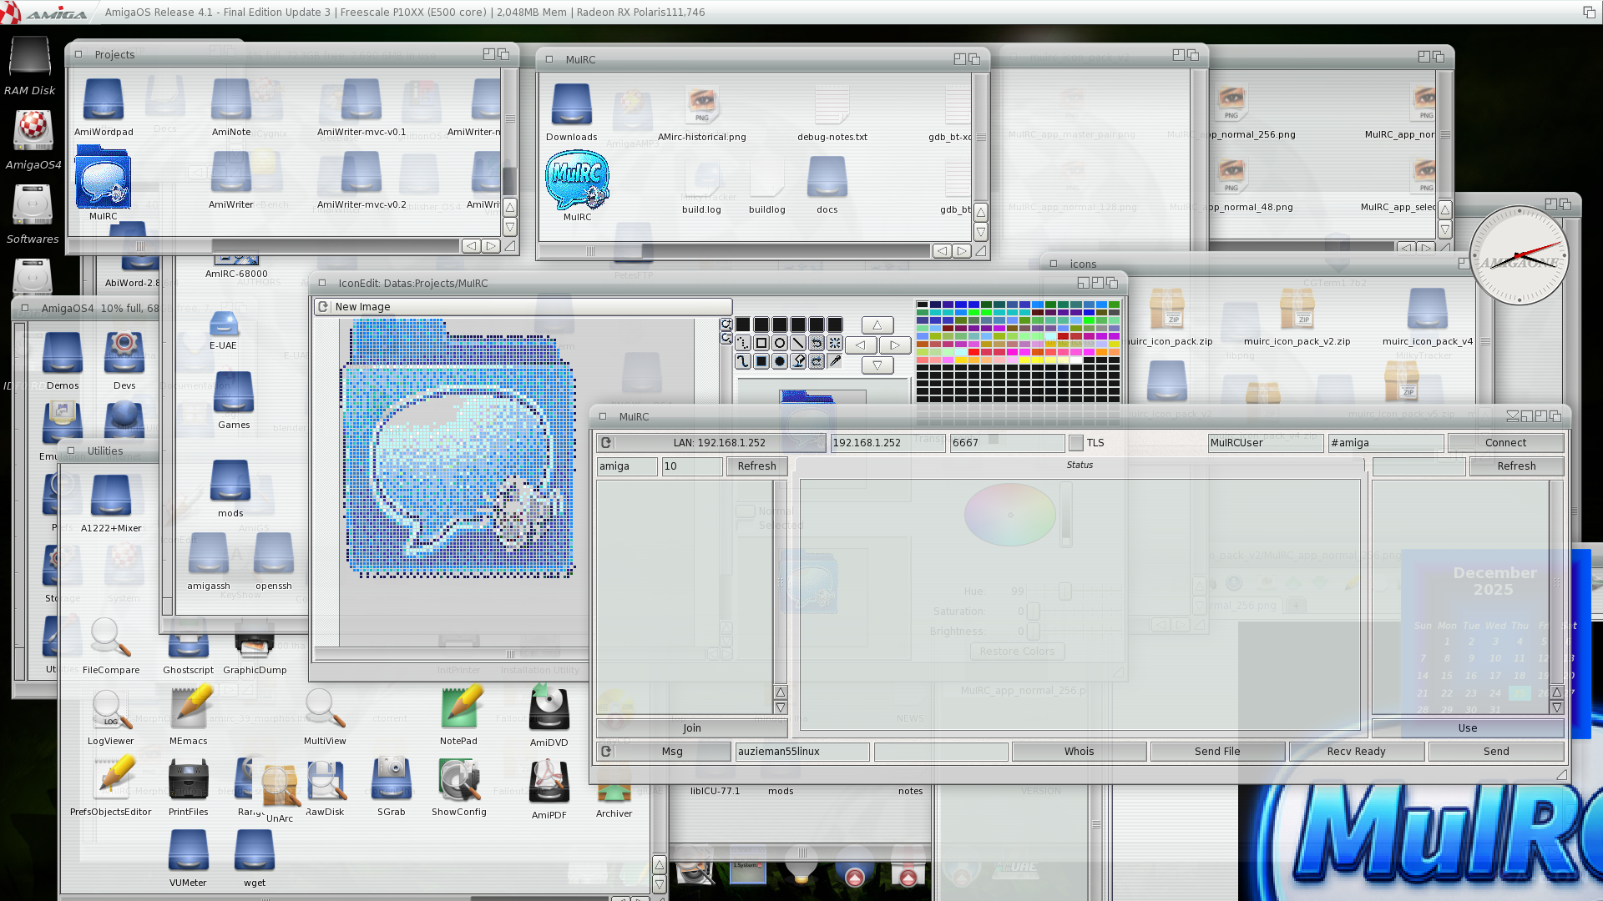Screen dimensions: 1603x901
Task: Select the hollow circle tool in IconEdit
Action: pos(780,343)
